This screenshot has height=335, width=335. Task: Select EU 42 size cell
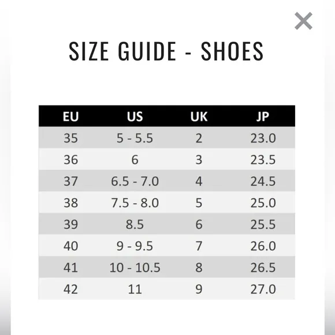point(70,289)
